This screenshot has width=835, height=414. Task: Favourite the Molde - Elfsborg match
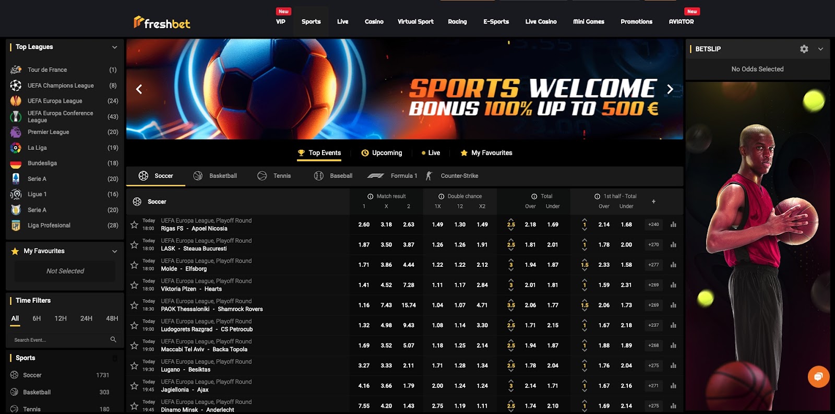(134, 265)
